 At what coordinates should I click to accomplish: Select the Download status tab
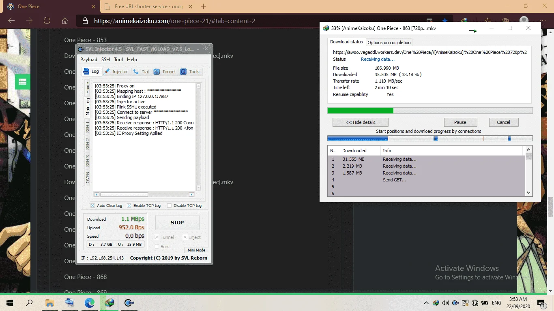(x=346, y=42)
